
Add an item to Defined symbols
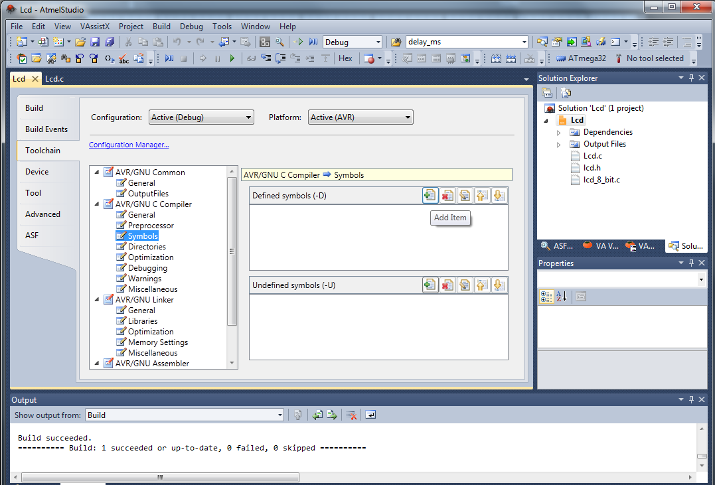tap(430, 196)
